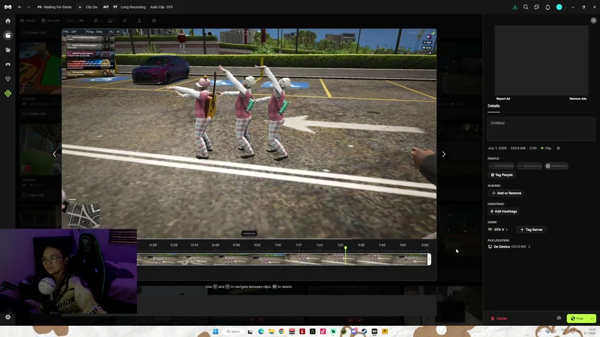The height and width of the screenshot is (337, 600).
Task: Click the Tag People button
Action: tap(502, 175)
